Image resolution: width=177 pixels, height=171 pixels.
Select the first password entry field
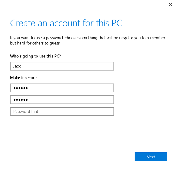point(62,88)
